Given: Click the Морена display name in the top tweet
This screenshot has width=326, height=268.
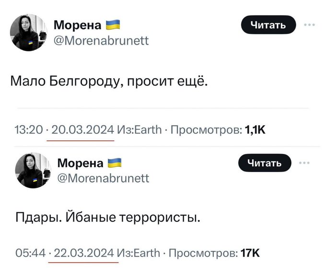Looking at the screenshot, I should [x=77, y=25].
